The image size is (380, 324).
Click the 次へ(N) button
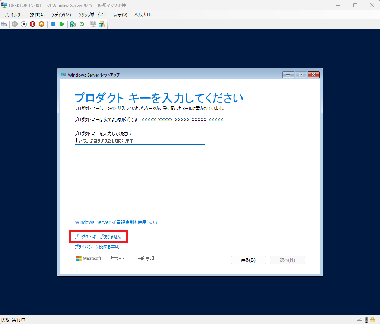288,260
